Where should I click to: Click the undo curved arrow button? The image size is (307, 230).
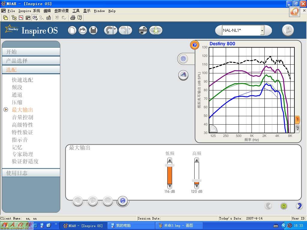pos(109,31)
